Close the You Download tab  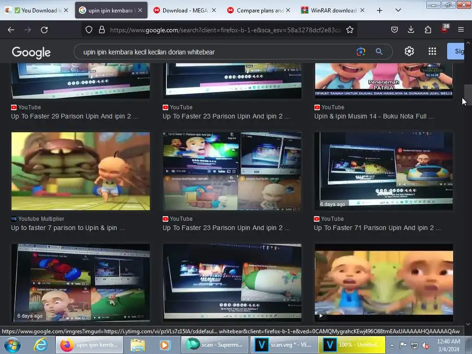click(66, 11)
